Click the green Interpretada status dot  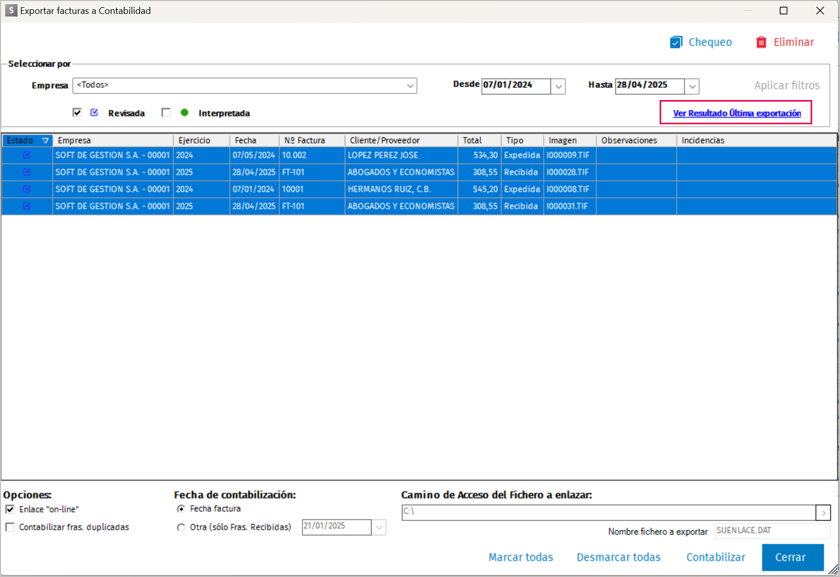[184, 112]
